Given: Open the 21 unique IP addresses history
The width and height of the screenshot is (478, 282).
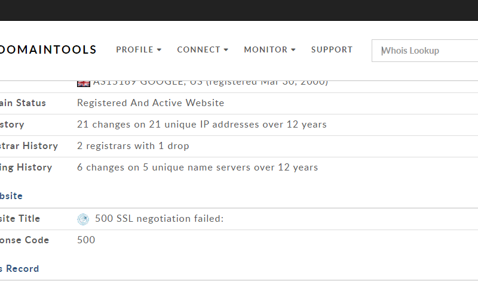Looking at the screenshot, I should [x=201, y=125].
